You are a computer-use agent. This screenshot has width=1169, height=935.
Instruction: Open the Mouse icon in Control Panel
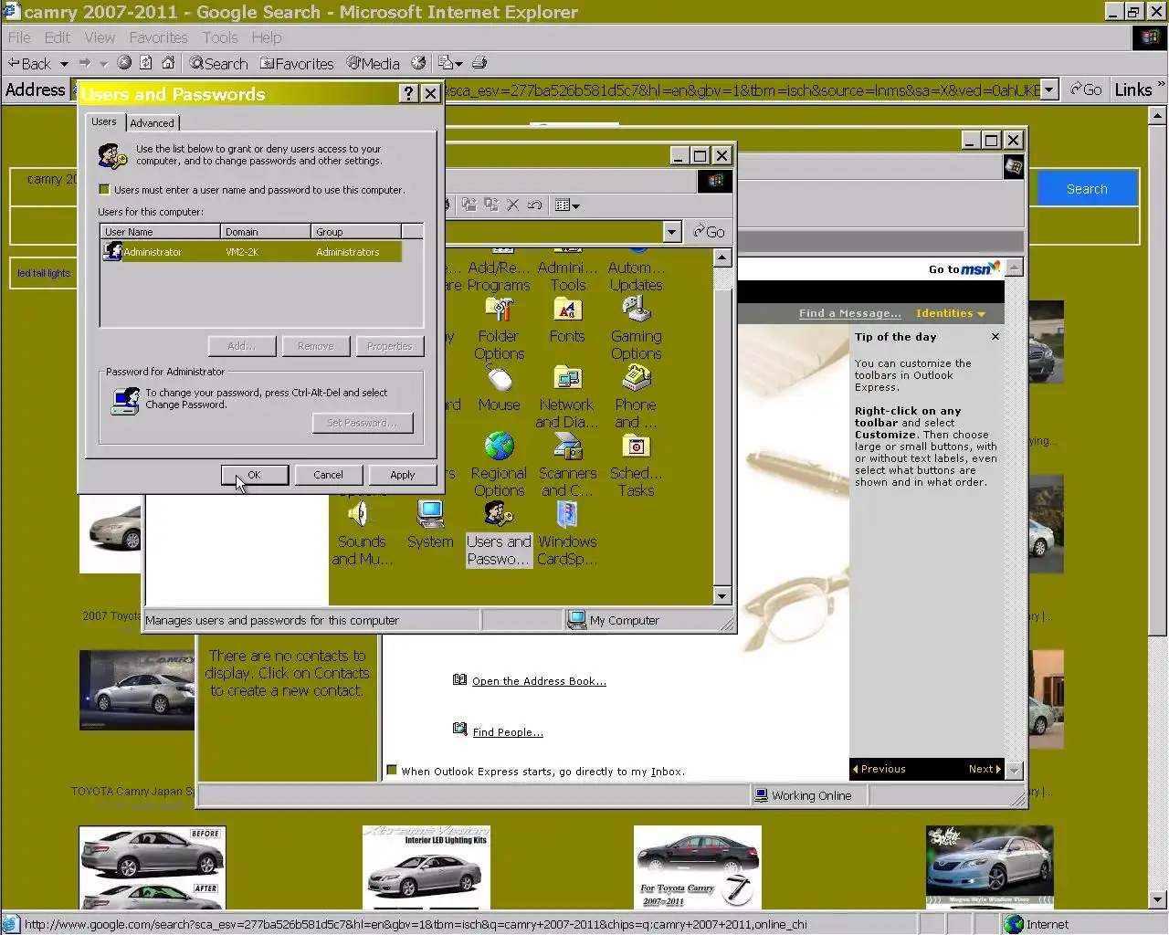coord(499,388)
